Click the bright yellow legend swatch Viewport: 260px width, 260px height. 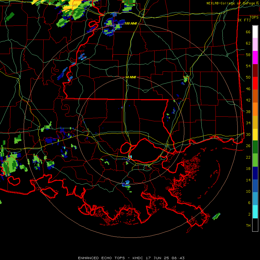coord(255,135)
